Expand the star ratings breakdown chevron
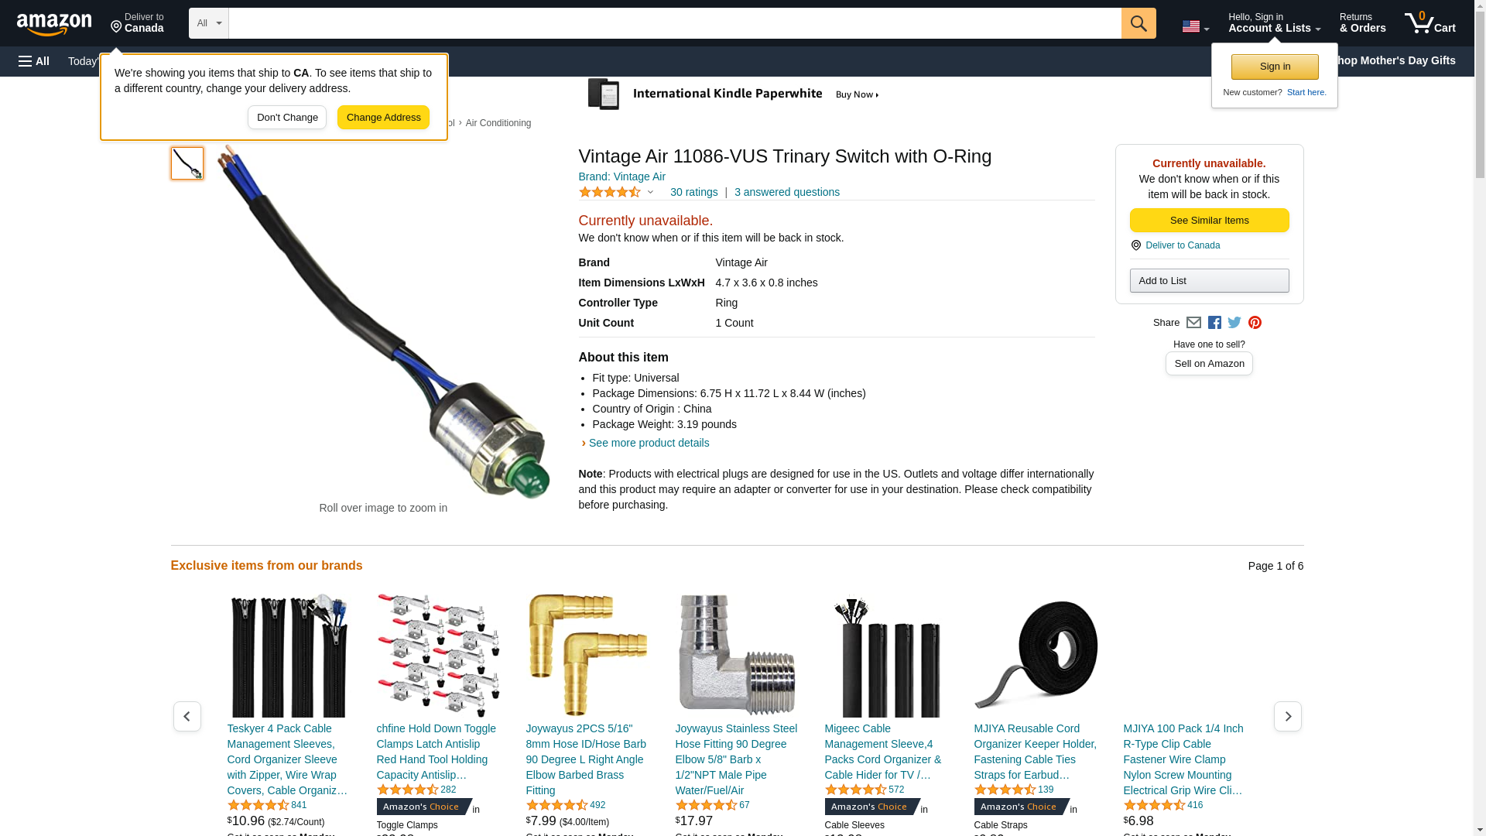This screenshot has width=1486, height=836. click(x=650, y=192)
